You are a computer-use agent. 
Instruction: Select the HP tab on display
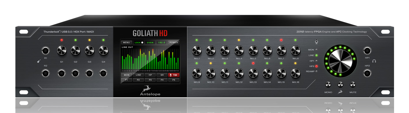(150, 75)
